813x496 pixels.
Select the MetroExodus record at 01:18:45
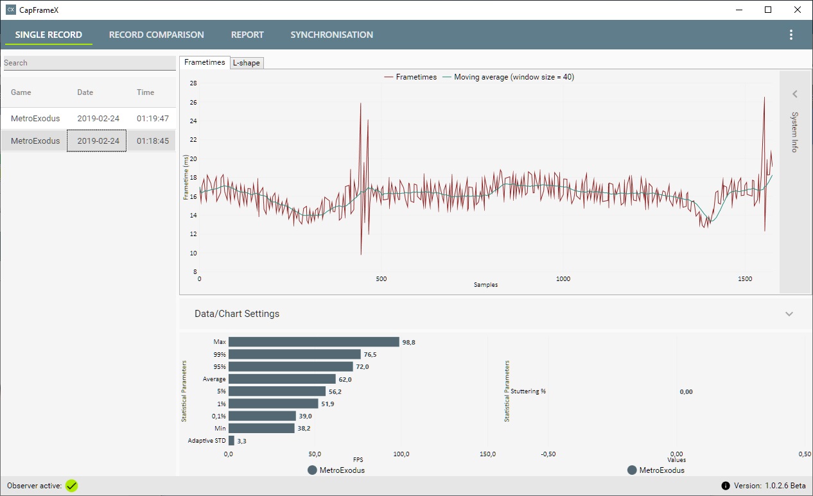coord(88,141)
